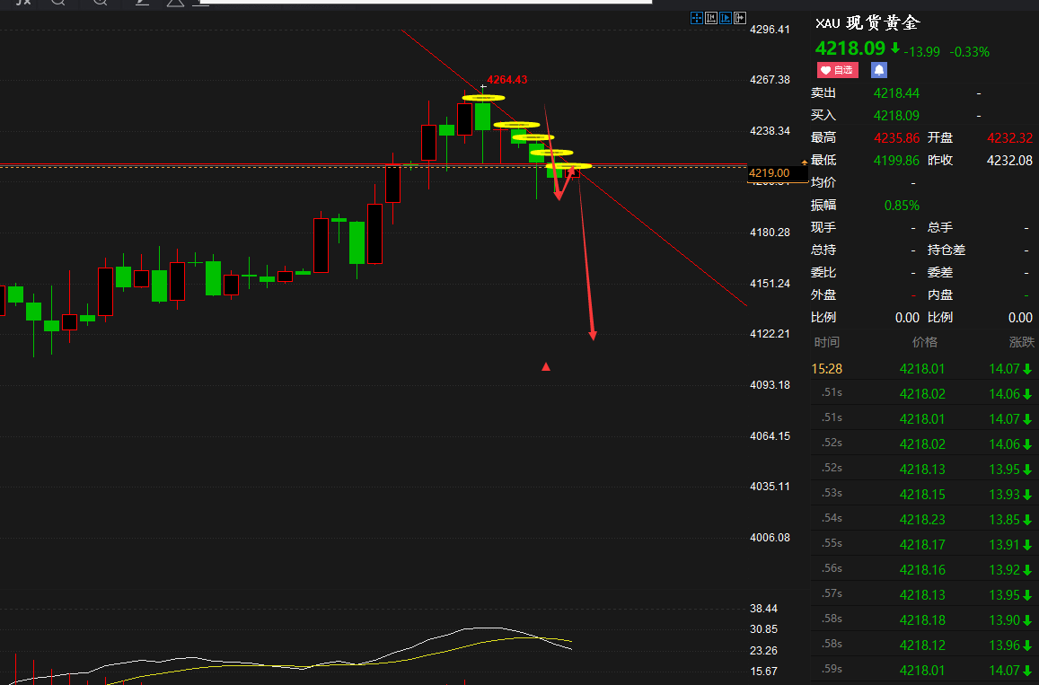Click the 开盘 value 4232.32
Viewport: 1039px width, 685px height.
[x=1010, y=137]
